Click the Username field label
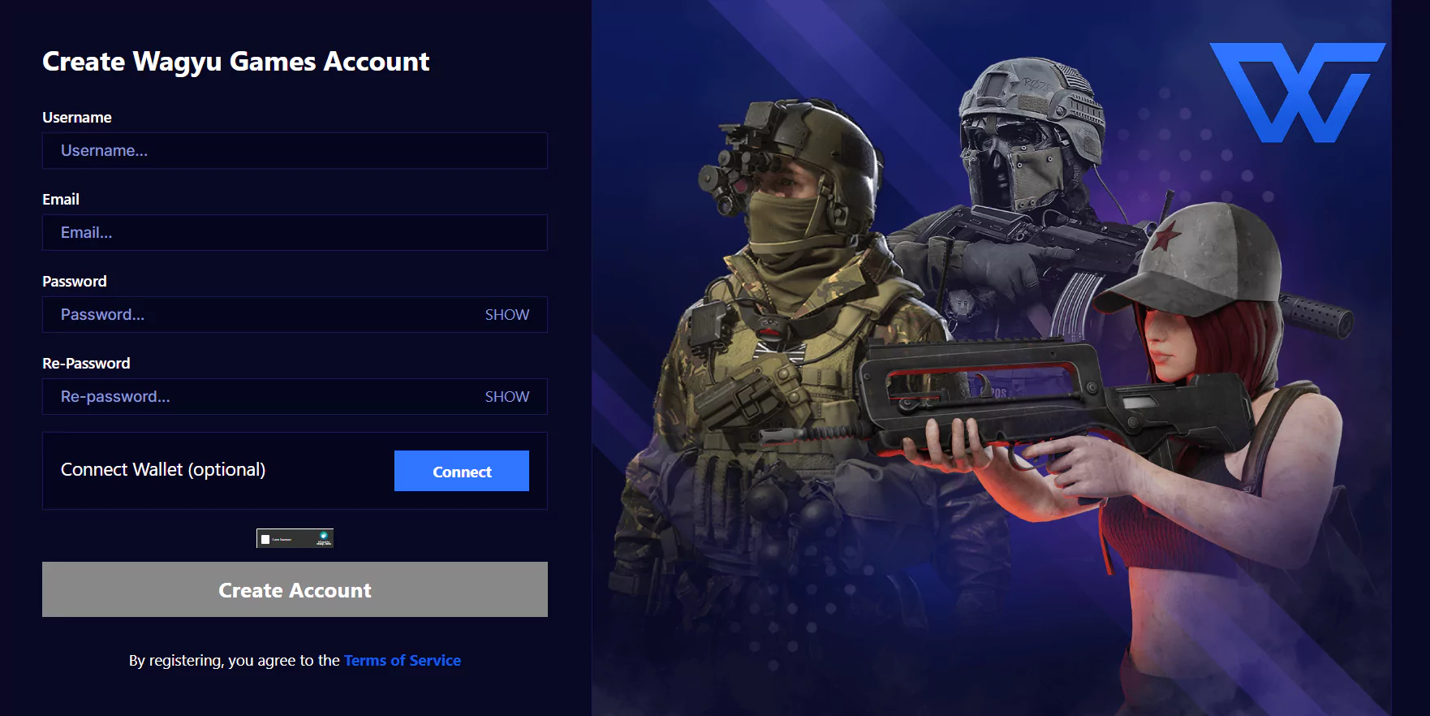The image size is (1430, 716). [77, 118]
